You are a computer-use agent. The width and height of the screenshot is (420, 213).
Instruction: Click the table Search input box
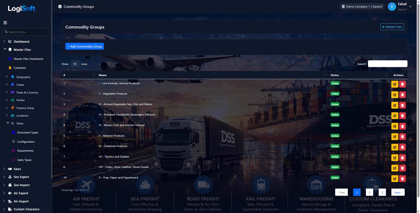pyautogui.click(x=388, y=64)
